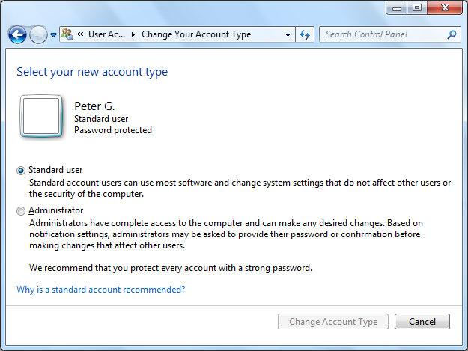Click the Back navigation arrow button
This screenshot has height=351, width=468.
pos(17,35)
